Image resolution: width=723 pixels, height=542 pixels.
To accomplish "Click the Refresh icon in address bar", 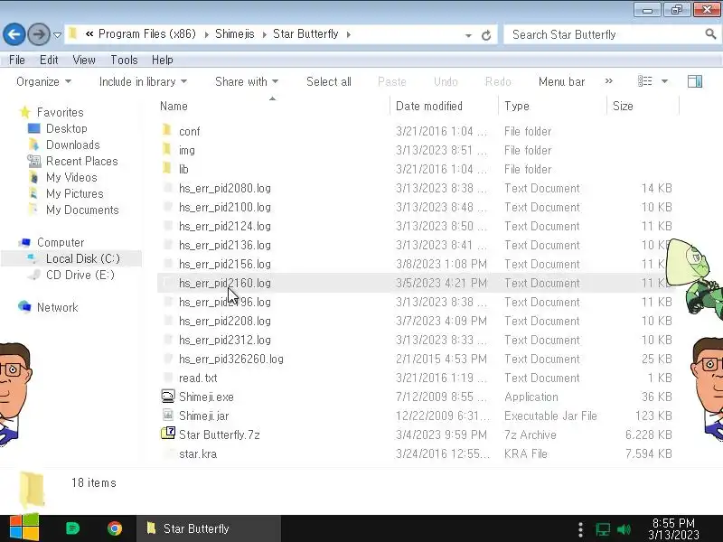I will 486,35.
